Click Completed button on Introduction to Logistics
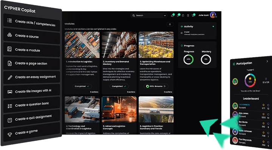Screen dimensions: 272x150 [82, 86]
